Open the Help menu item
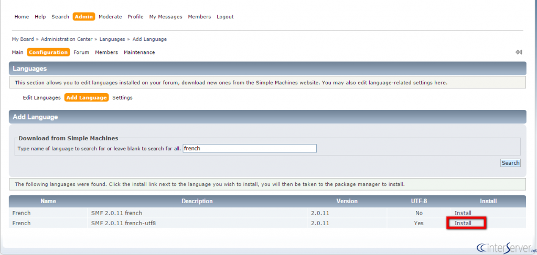The height and width of the screenshot is (255, 537). (40, 17)
